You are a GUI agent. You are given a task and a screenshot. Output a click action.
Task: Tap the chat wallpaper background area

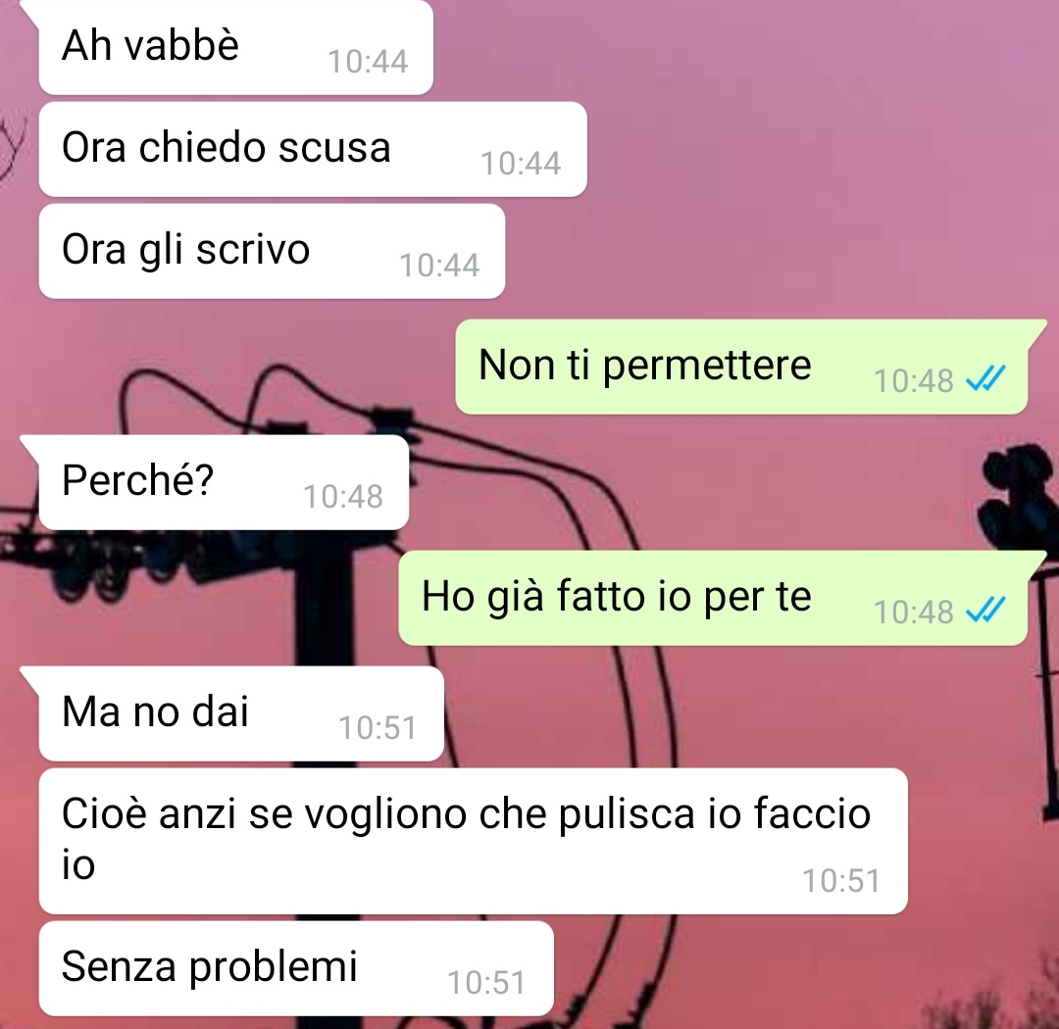click(811, 169)
